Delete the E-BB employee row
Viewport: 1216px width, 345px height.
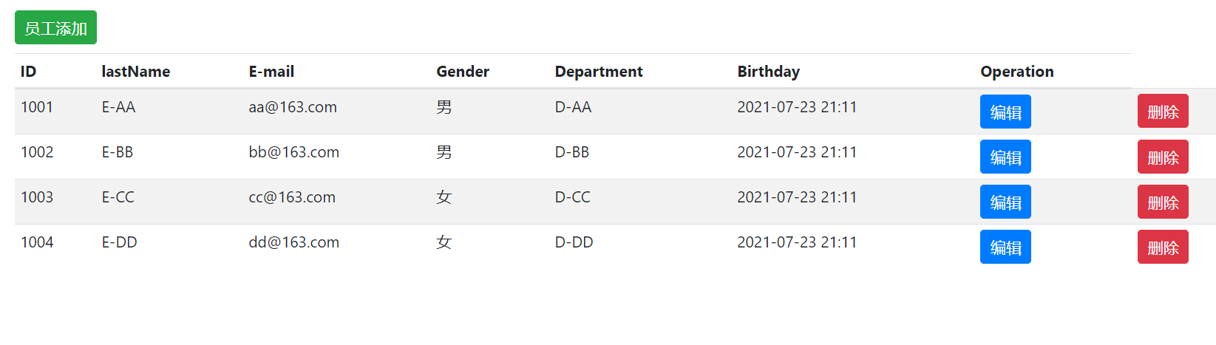(1163, 157)
